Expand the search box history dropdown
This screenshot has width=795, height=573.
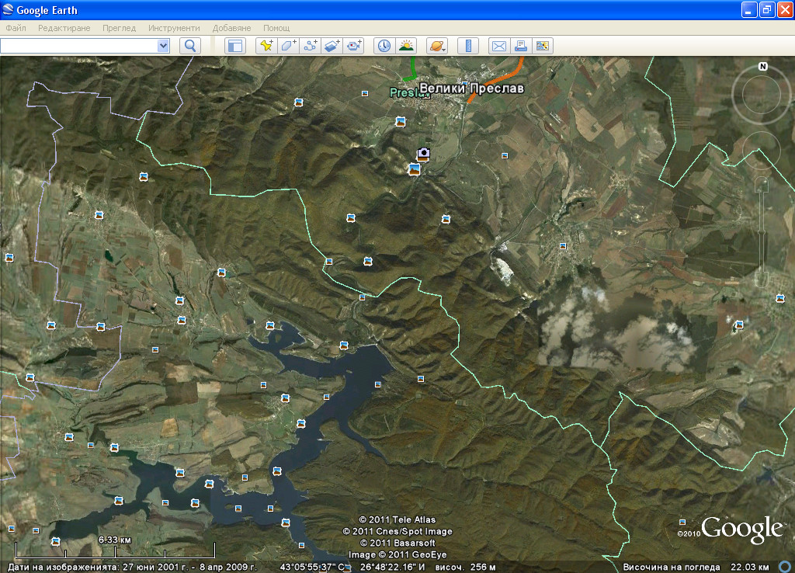(x=163, y=46)
